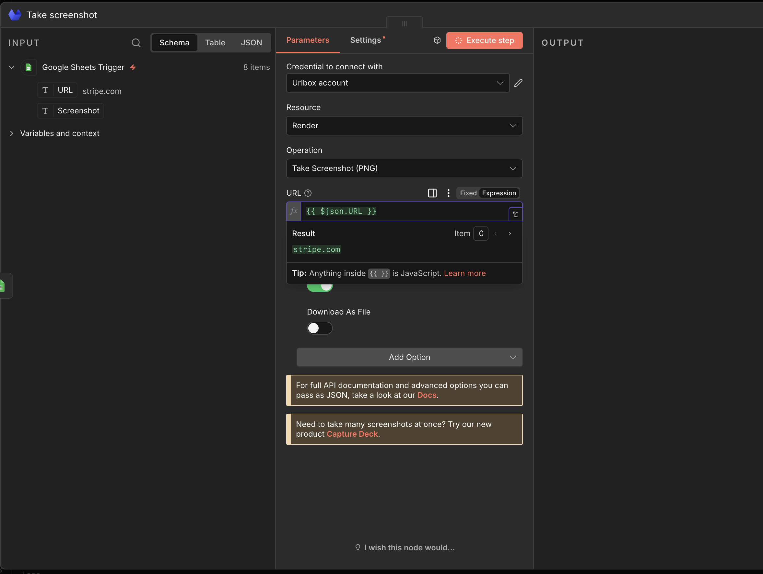Open the Settings tab of the node
This screenshot has width=763, height=574.
pyautogui.click(x=366, y=40)
